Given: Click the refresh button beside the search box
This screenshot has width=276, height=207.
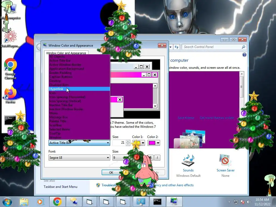Looking at the screenshot, I should point(177,47).
